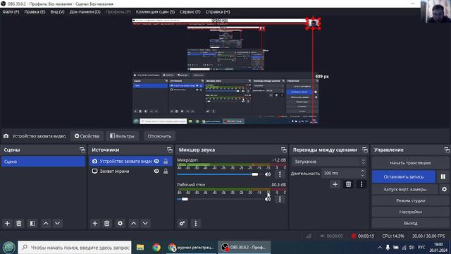Move source down arrow in Sources panel
The image size is (451, 254).
point(145,223)
